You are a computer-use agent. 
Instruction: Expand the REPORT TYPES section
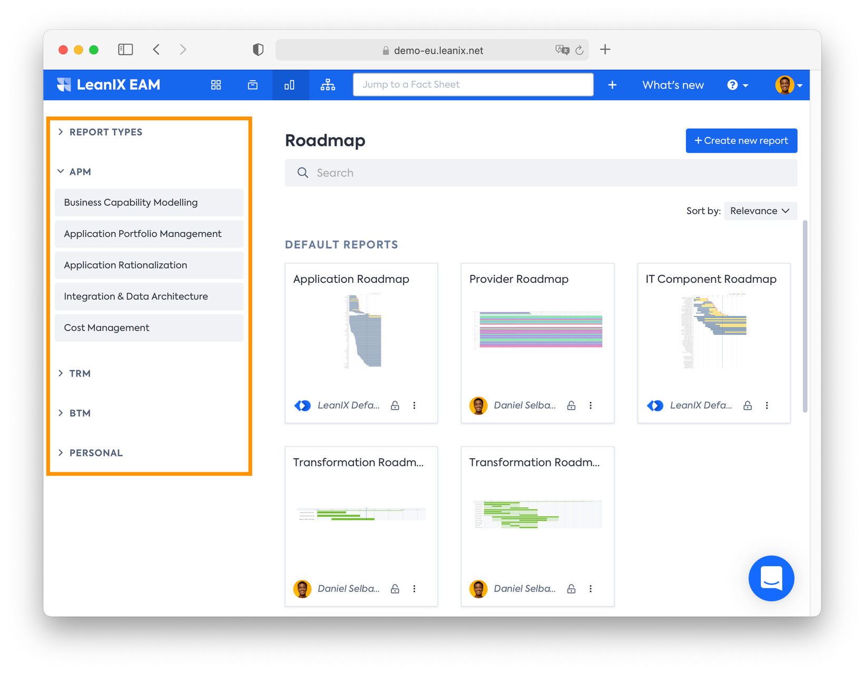pos(101,132)
